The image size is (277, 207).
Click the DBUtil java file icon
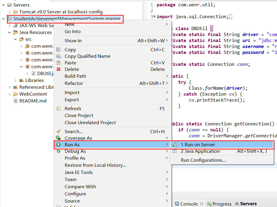click(x=33, y=73)
